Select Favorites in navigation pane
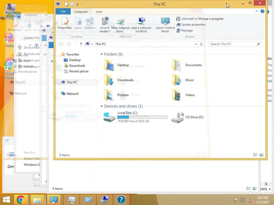This screenshot has height=205, width=274. 70,54
